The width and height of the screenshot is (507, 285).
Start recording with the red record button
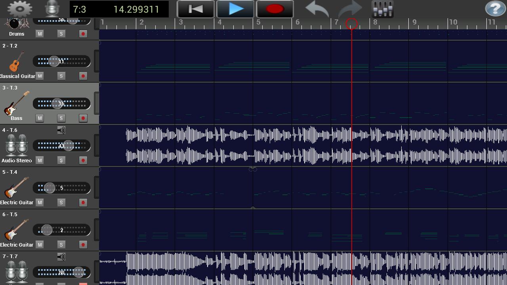click(x=275, y=9)
